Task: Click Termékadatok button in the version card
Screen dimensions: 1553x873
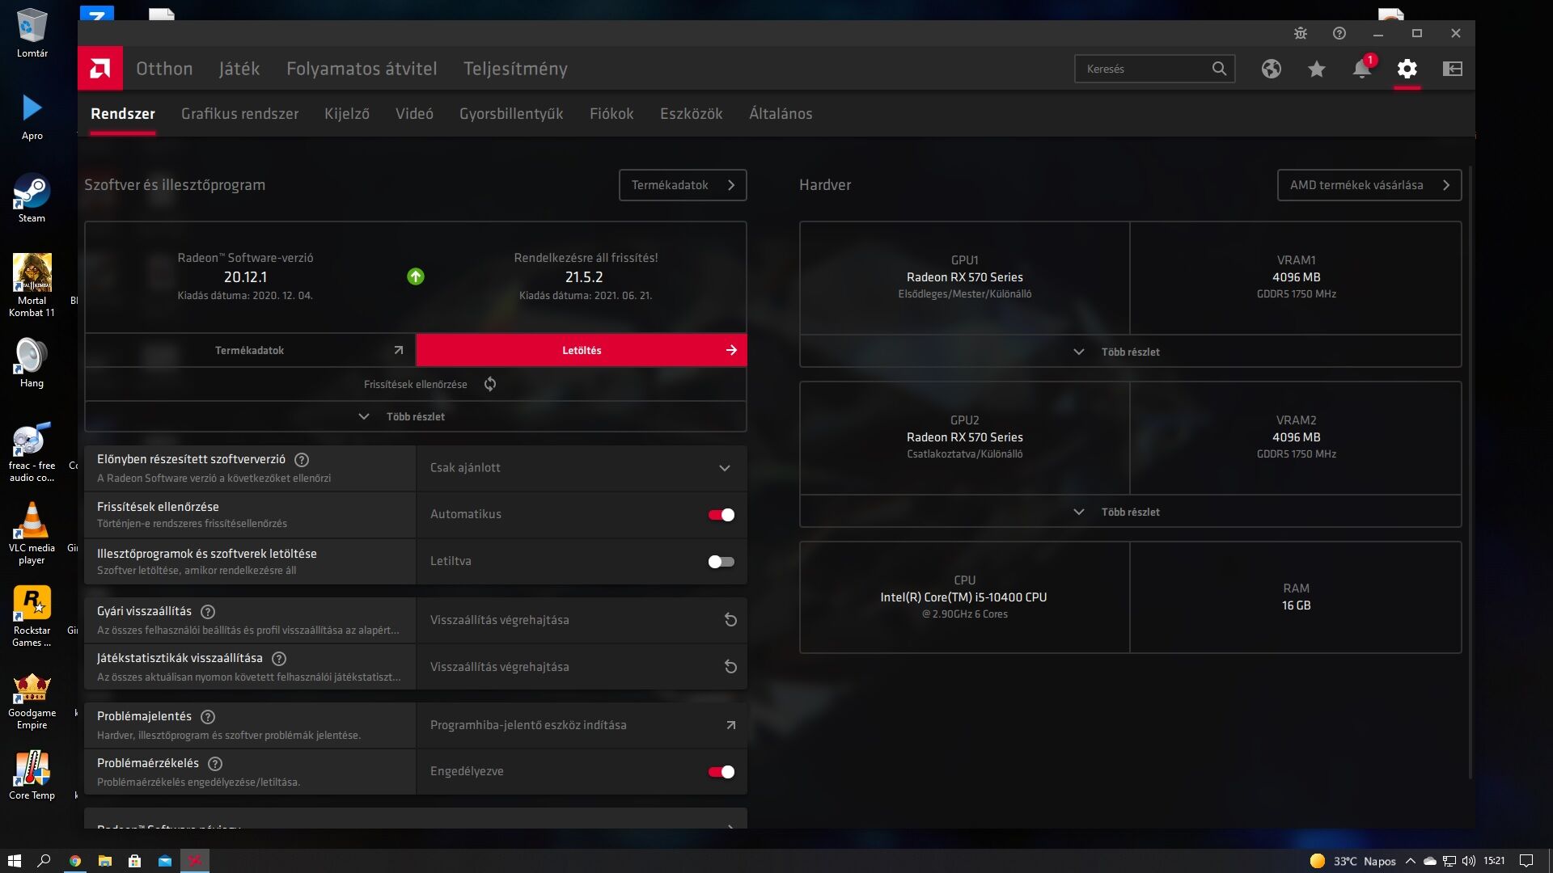Action: click(250, 350)
